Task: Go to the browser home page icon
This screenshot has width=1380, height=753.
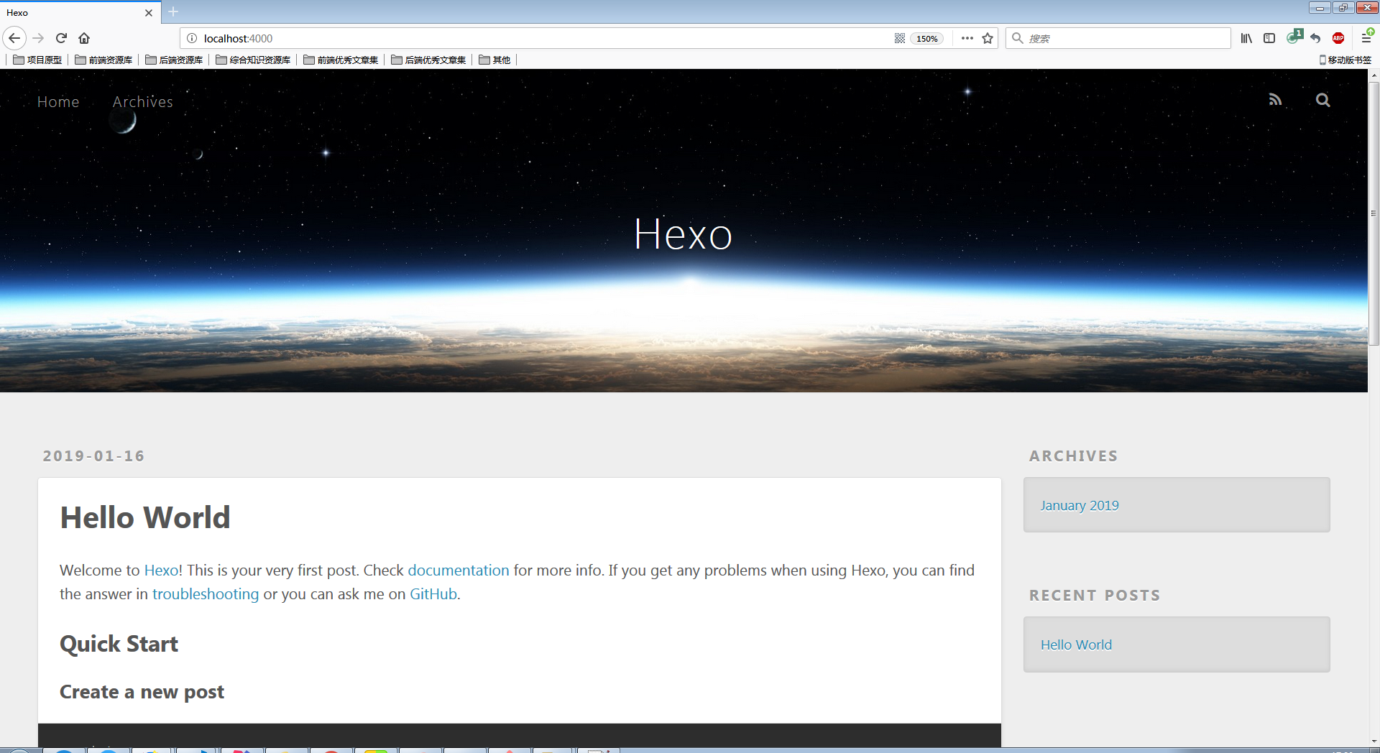Action: tap(84, 38)
